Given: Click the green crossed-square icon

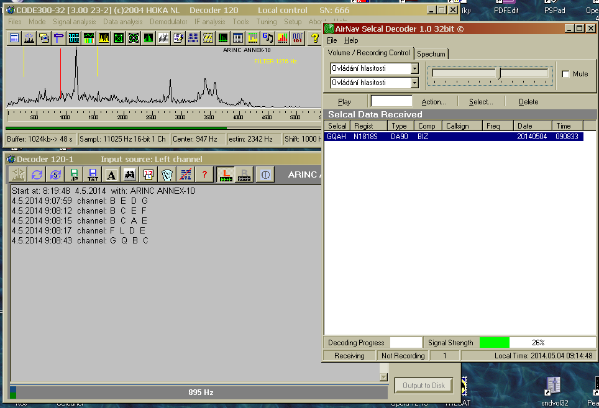Looking at the screenshot, I should [x=119, y=38].
